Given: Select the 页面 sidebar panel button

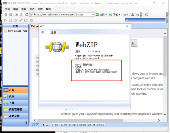Looking at the screenshot, I should pyautogui.click(x=16, y=96).
